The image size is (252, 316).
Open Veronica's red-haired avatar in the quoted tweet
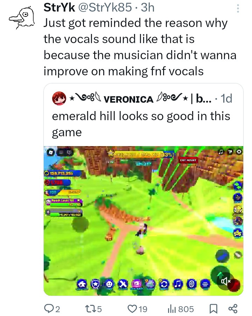tap(59, 98)
